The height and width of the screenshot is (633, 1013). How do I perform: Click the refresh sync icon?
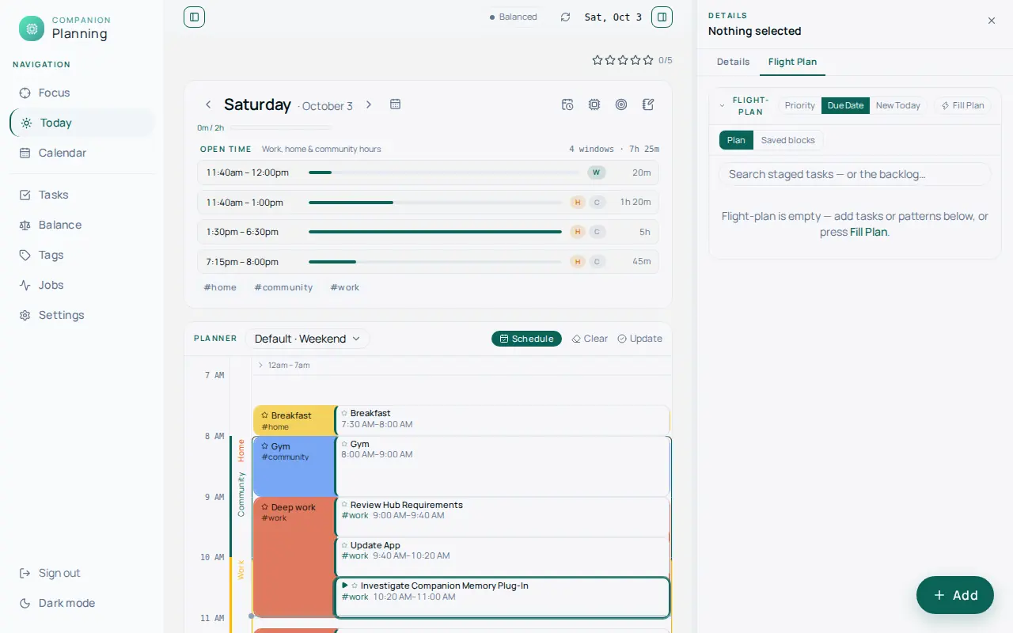[x=565, y=17]
